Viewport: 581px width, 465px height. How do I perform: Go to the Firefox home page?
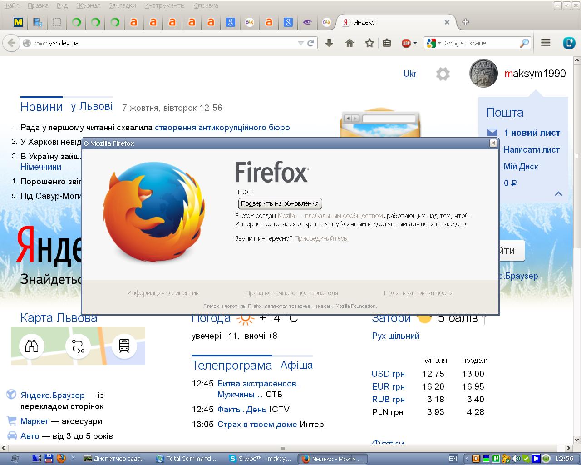(x=350, y=43)
